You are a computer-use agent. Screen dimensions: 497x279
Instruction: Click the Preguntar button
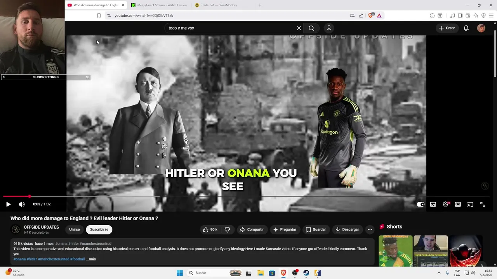tap(285, 229)
